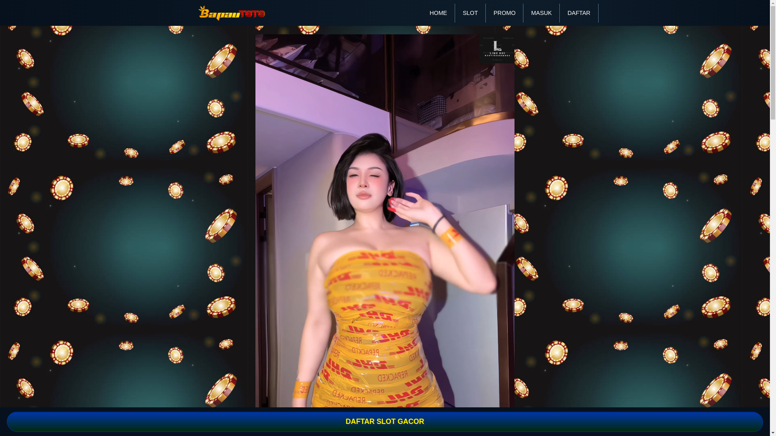Select MASUK to log in
Screen dimensions: 776x436
[541, 13]
